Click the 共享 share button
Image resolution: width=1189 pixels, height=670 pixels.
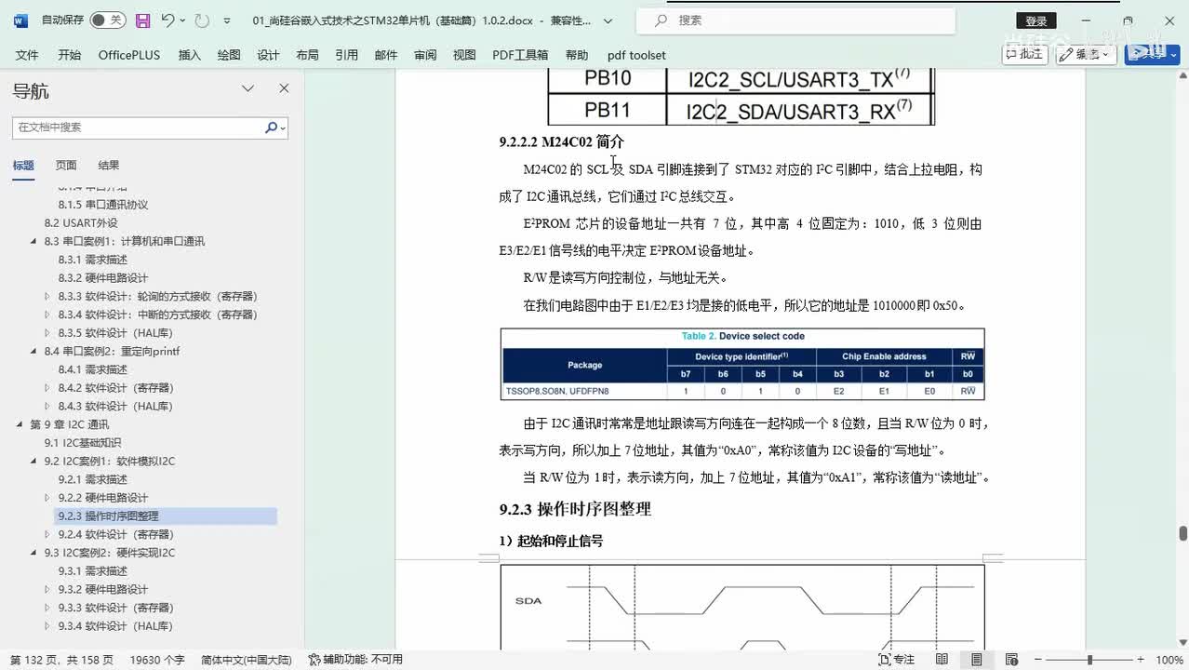pyautogui.click(x=1153, y=54)
